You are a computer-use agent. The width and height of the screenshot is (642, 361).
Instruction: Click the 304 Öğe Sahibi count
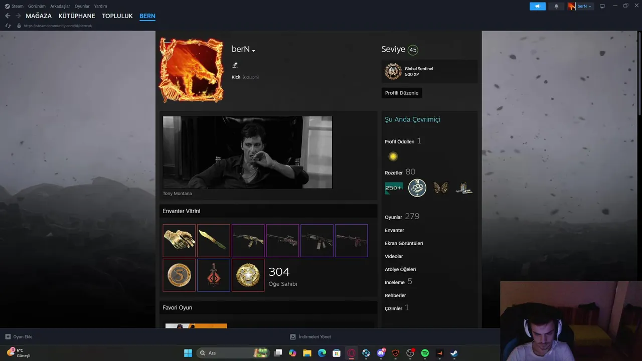(283, 276)
